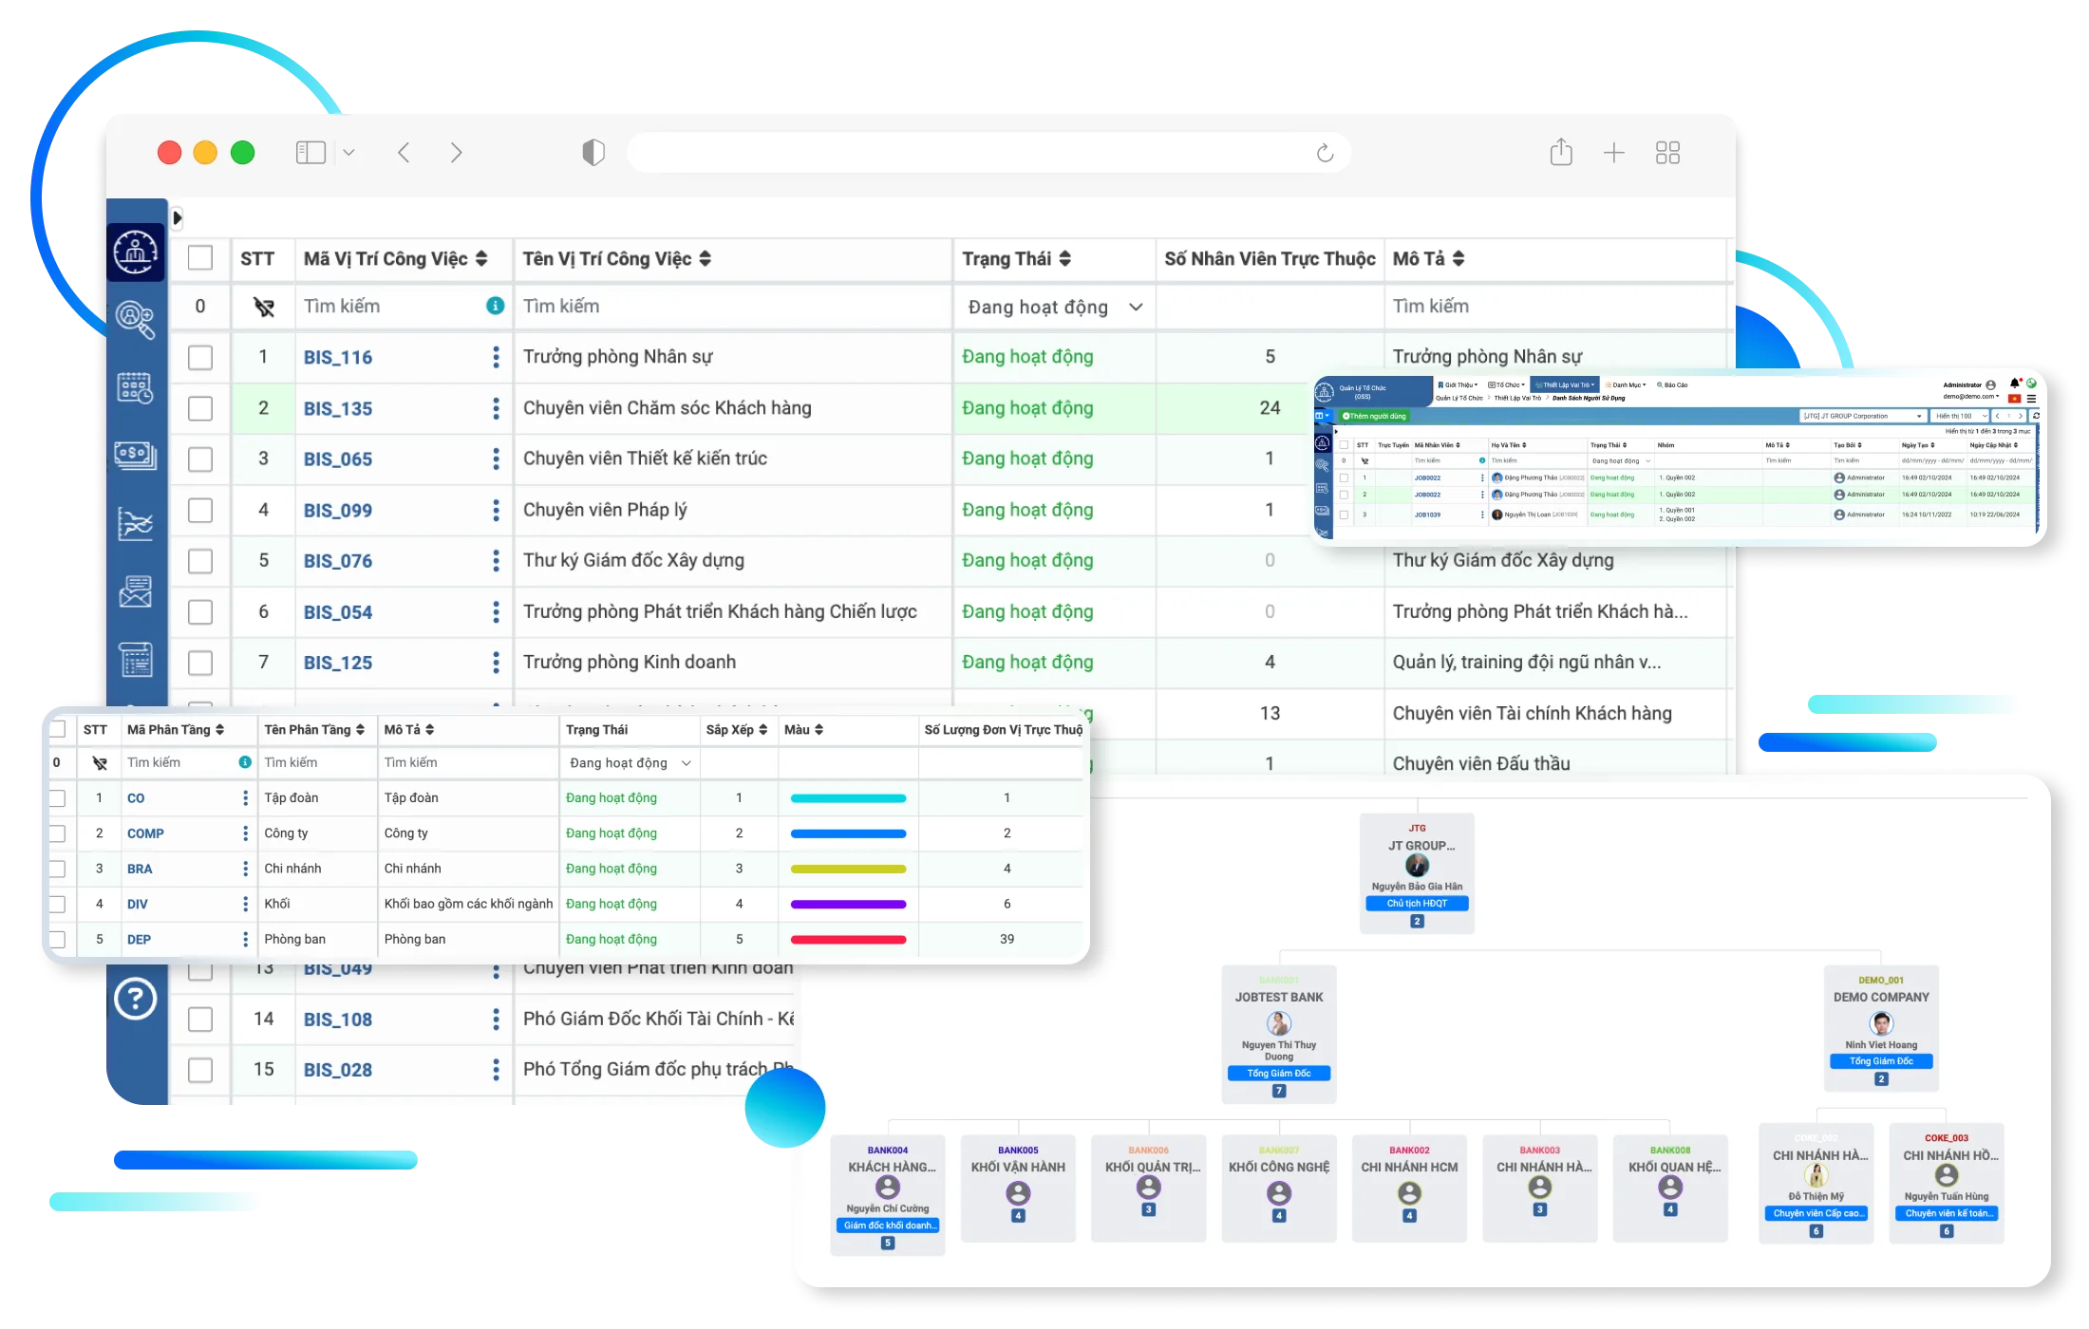Check the row for BIS_054
This screenshot has height=1329, width=2089.
pyautogui.click(x=200, y=612)
